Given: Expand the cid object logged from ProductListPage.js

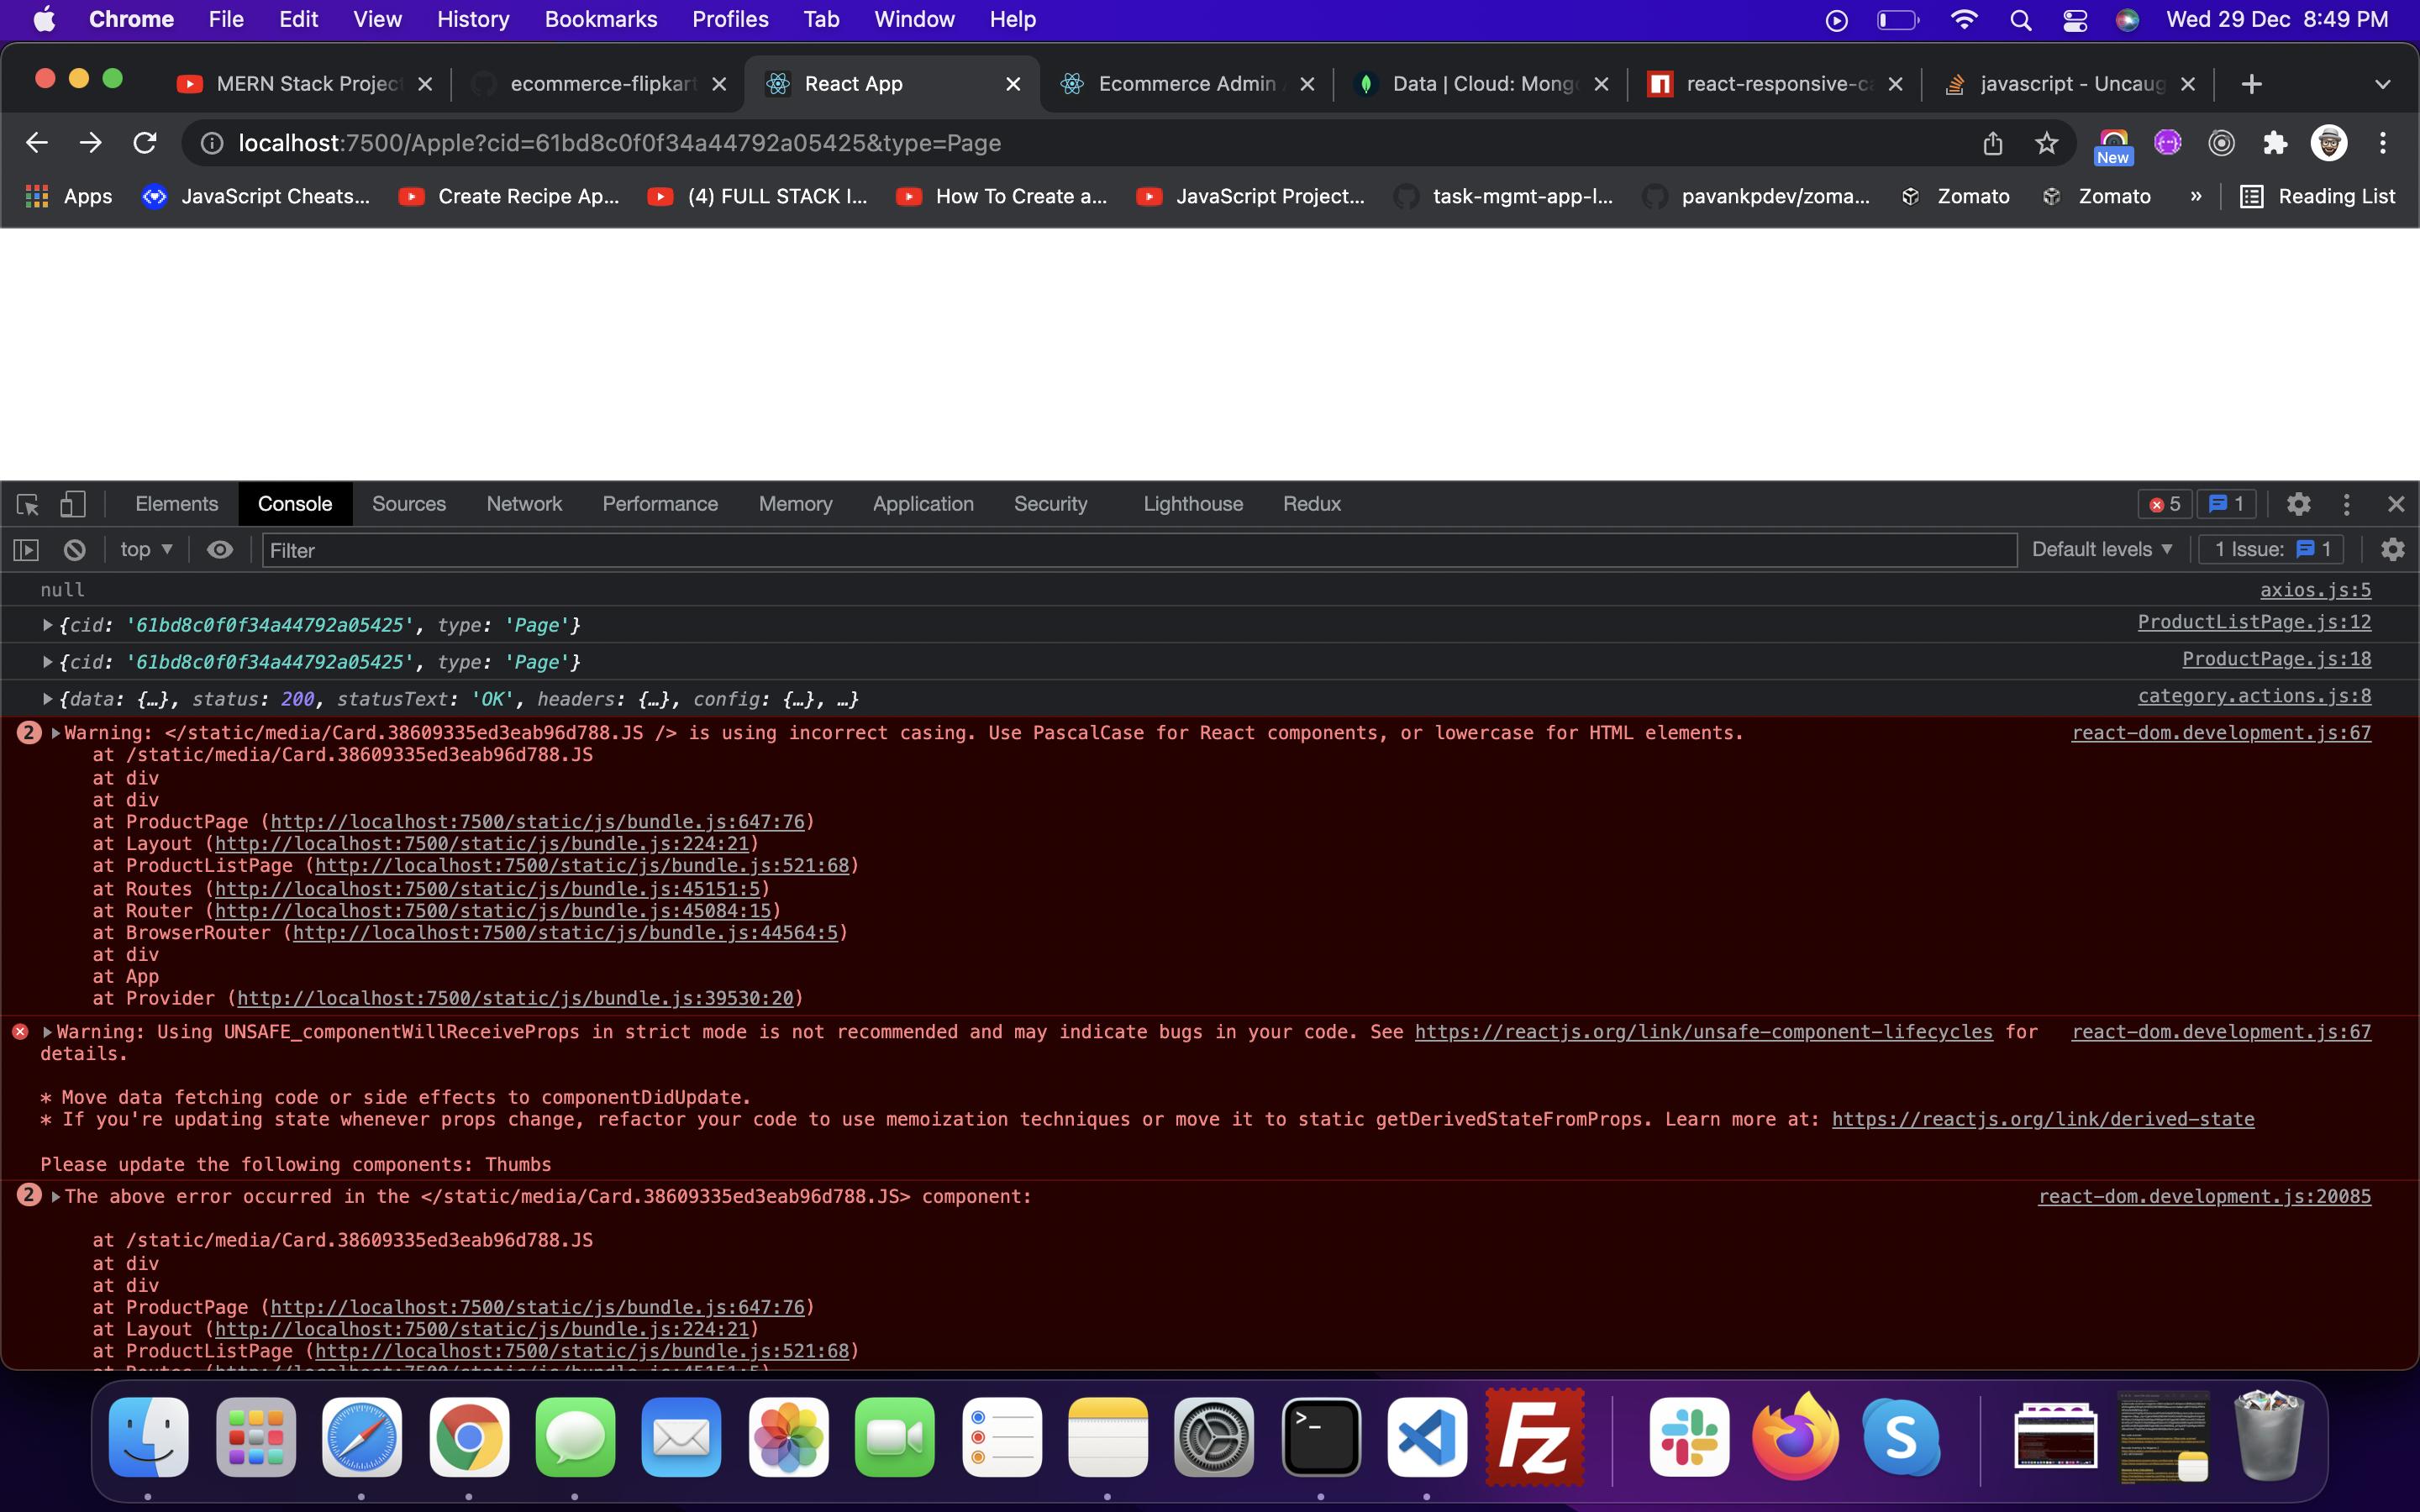Looking at the screenshot, I should point(47,625).
